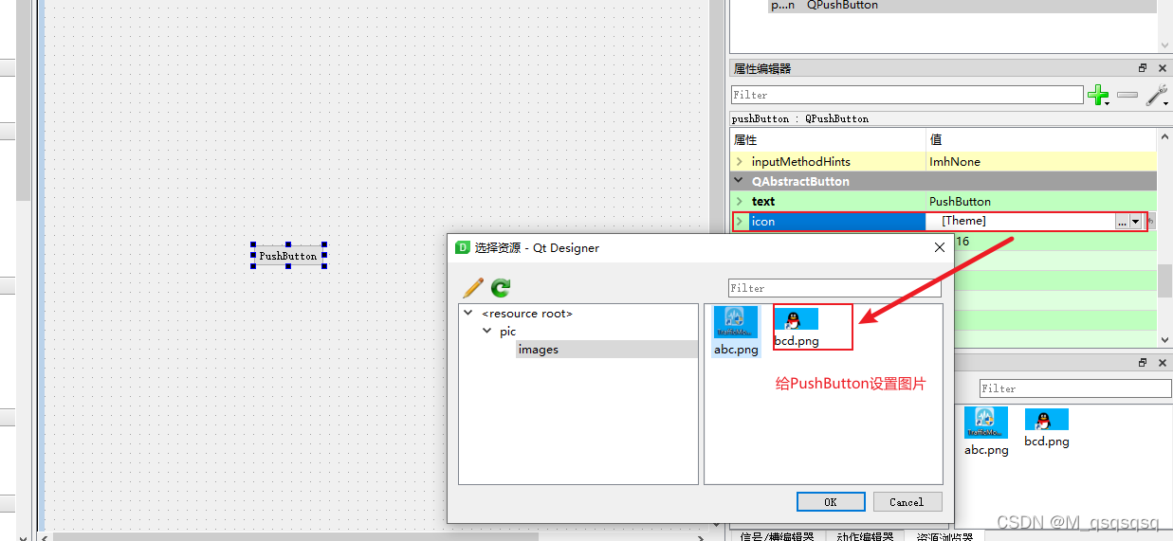
Task: Click the Filter field in the resource dialog
Action: tap(835, 288)
